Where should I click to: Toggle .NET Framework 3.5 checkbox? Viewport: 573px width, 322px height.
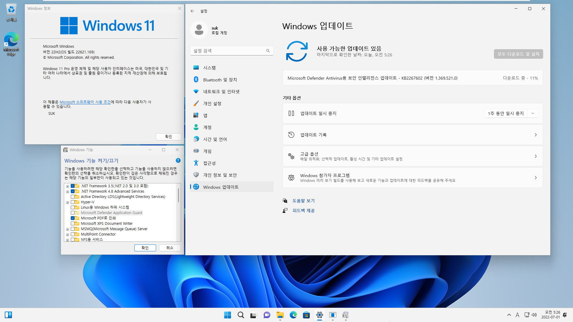pyautogui.click(x=73, y=186)
